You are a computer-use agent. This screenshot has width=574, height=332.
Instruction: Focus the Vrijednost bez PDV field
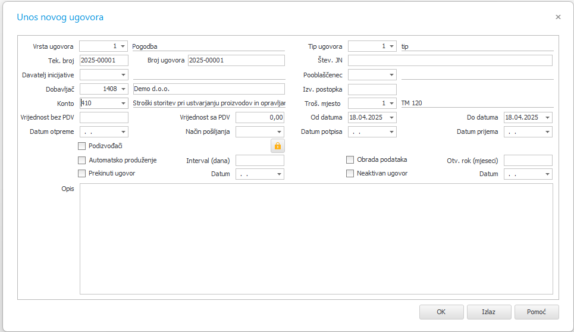[104, 117]
